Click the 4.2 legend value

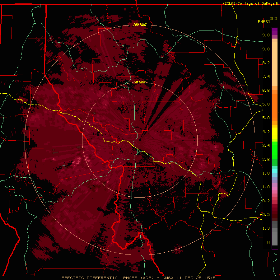266,132
